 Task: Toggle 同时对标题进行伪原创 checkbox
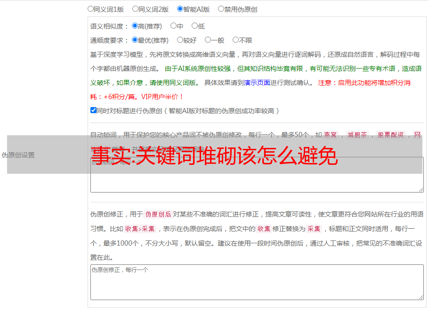pos(93,110)
